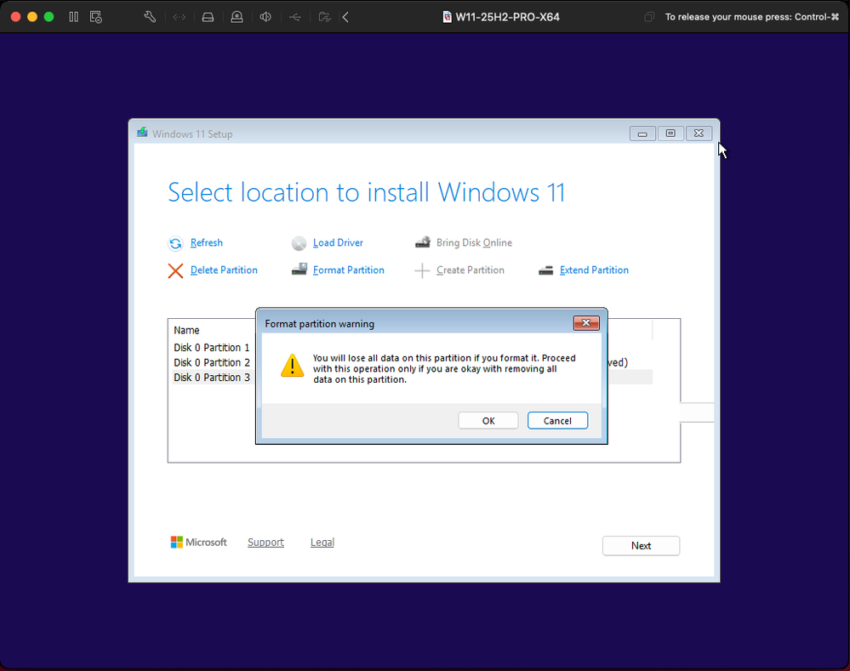Viewport: 850px width, 671px height.
Task: Click the Delete Partition link text
Action: point(224,270)
